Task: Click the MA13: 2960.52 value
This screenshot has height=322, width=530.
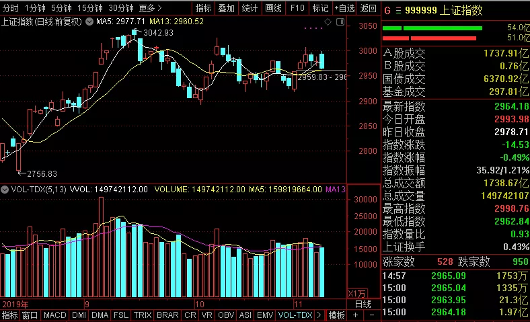Action: coord(176,22)
